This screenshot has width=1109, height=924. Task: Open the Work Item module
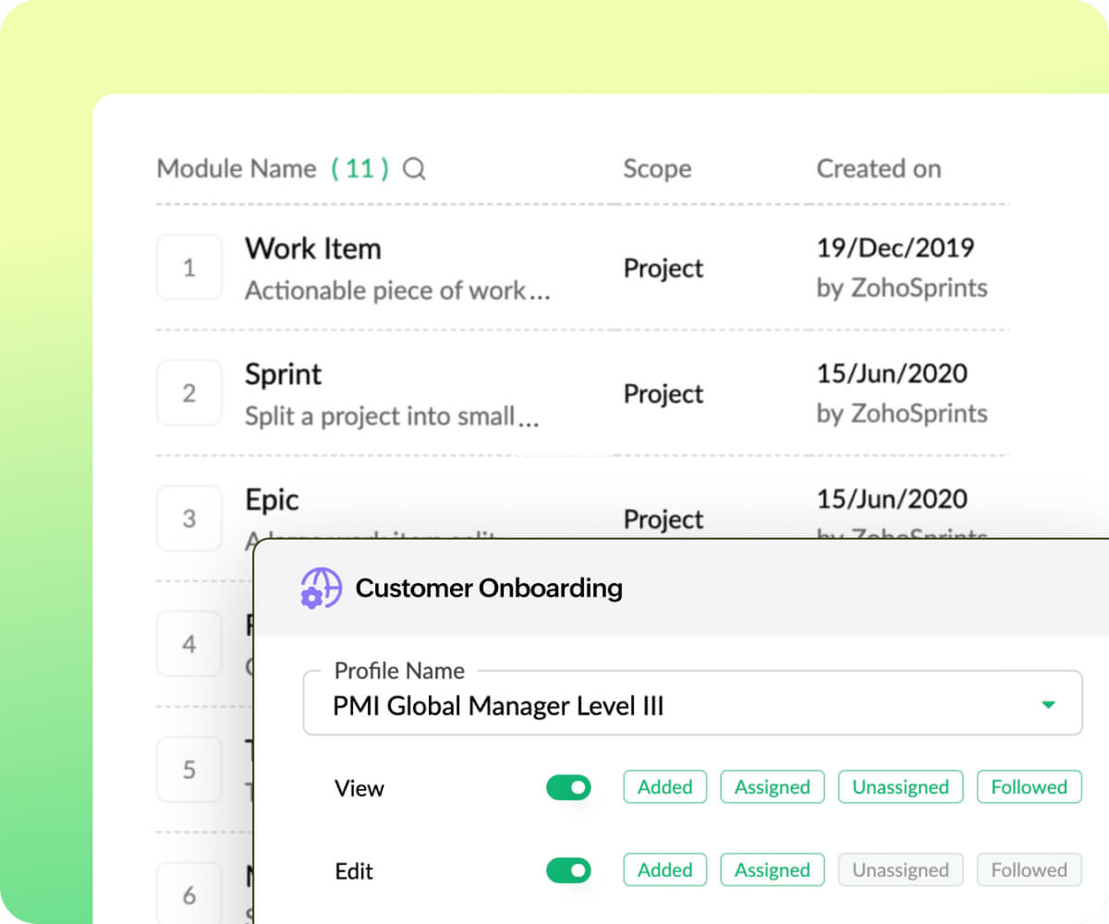tap(312, 249)
